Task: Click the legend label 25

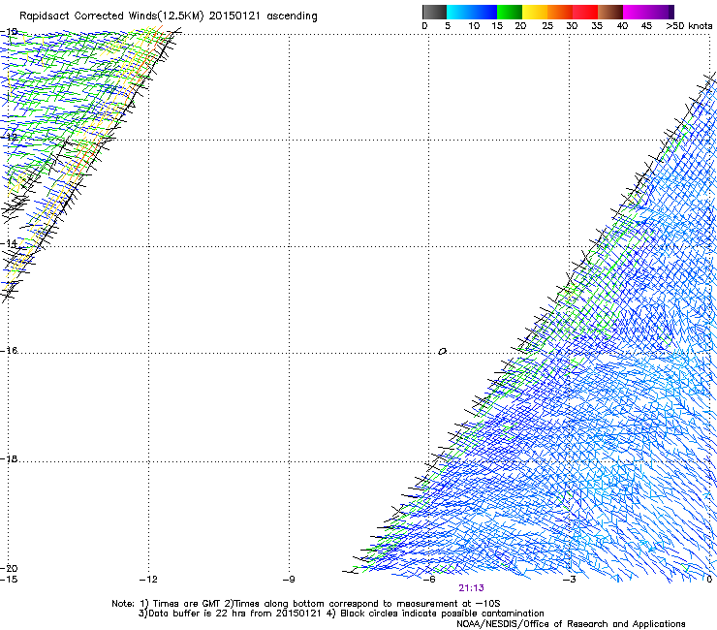Action: (547, 26)
